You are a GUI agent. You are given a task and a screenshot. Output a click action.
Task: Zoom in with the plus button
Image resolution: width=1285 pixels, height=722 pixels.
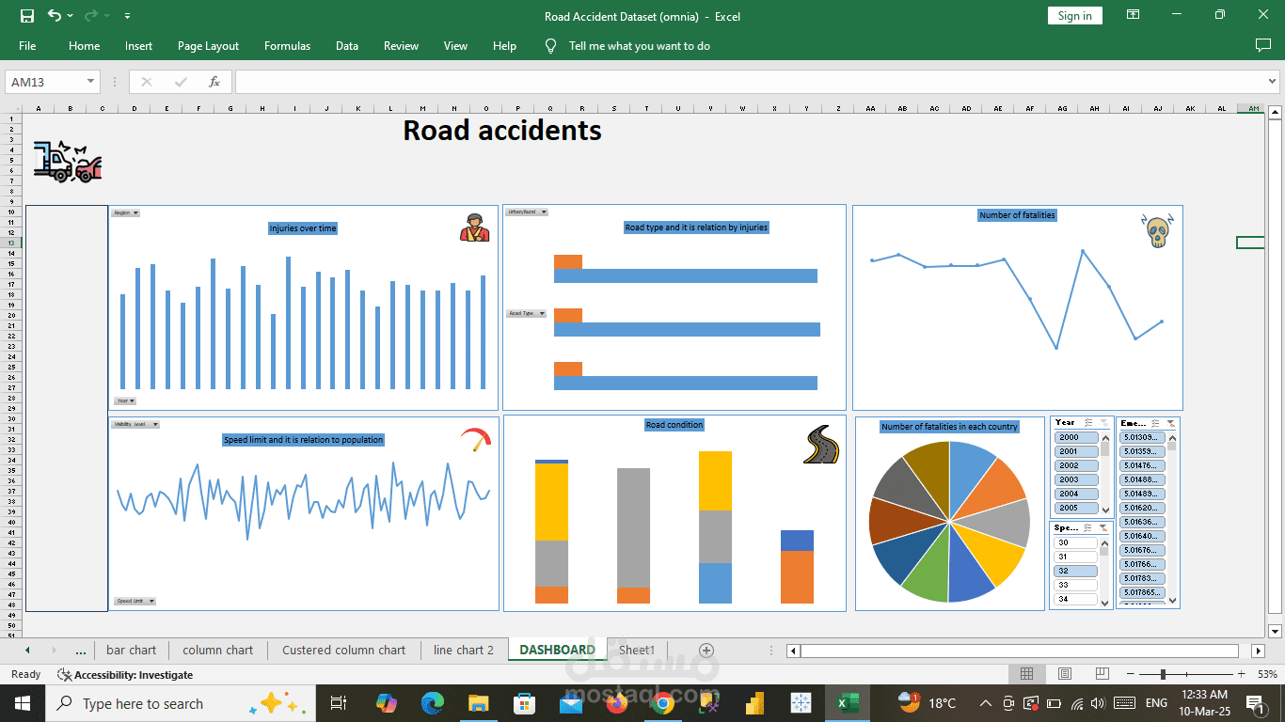point(1241,674)
